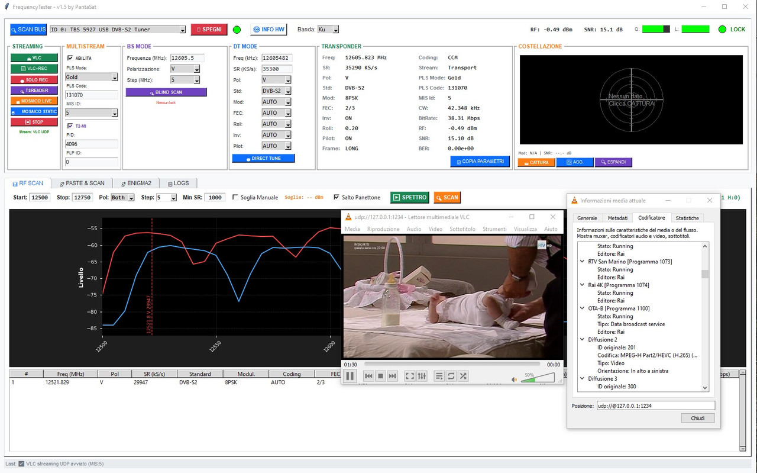Toggle VLC fullscreen mode icon
The image size is (757, 473).
(409, 376)
